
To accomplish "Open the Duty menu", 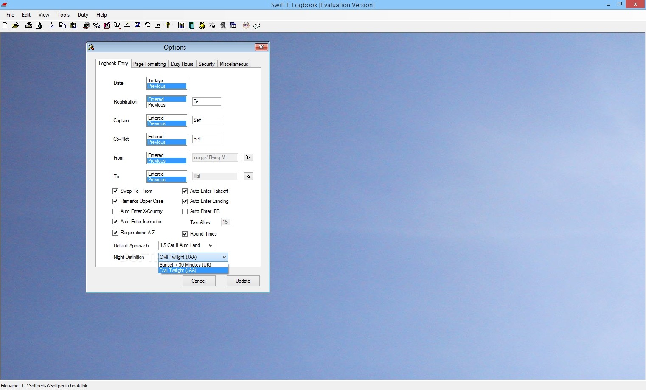I will tap(83, 14).
